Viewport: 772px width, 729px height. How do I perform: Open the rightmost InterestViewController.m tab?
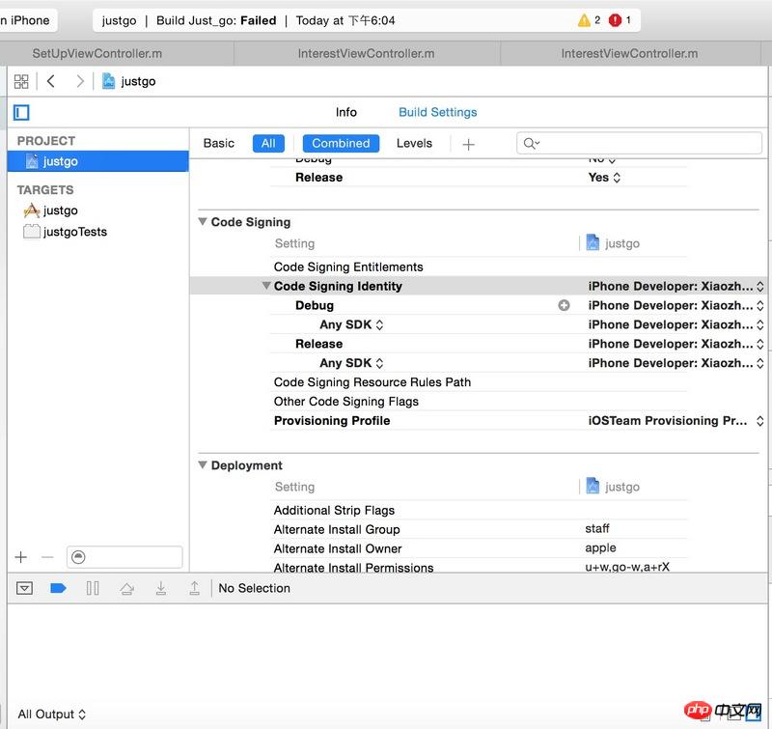coord(630,54)
